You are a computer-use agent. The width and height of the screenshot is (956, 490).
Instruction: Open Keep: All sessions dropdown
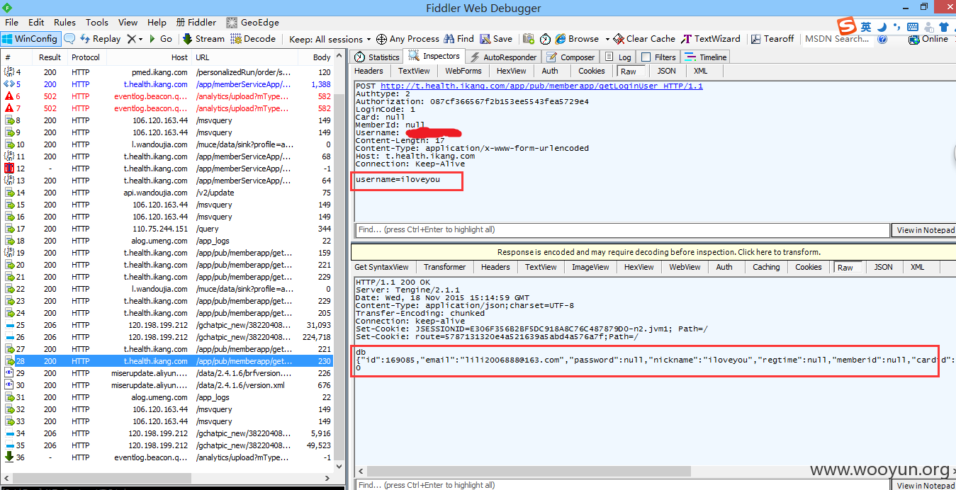tap(330, 39)
